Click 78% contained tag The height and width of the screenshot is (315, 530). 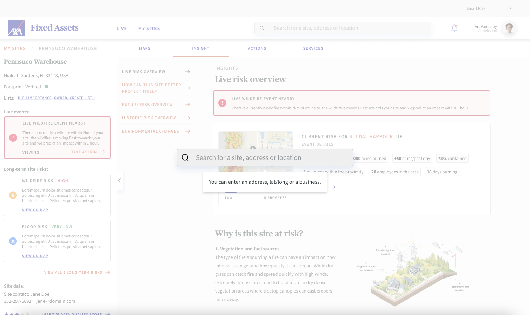point(452,159)
